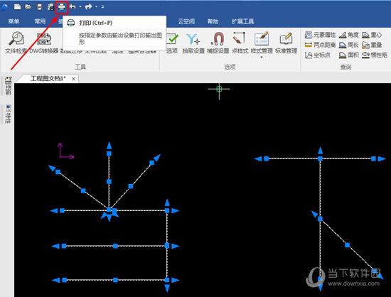Open a file using the folder icon

click(x=28, y=6)
